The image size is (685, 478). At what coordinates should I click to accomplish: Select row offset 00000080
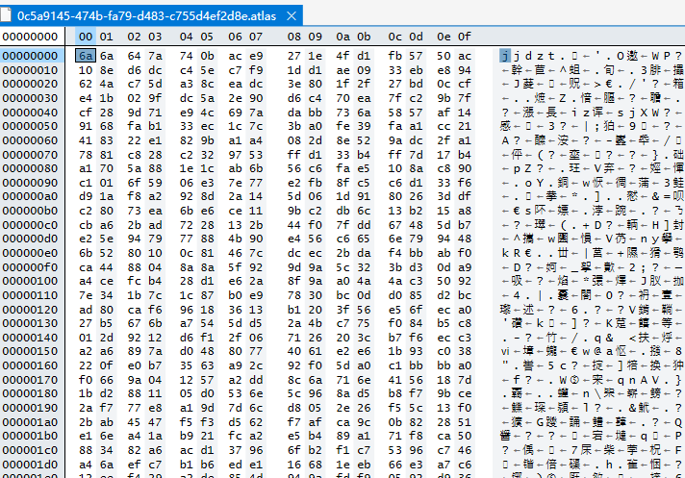click(x=30, y=168)
